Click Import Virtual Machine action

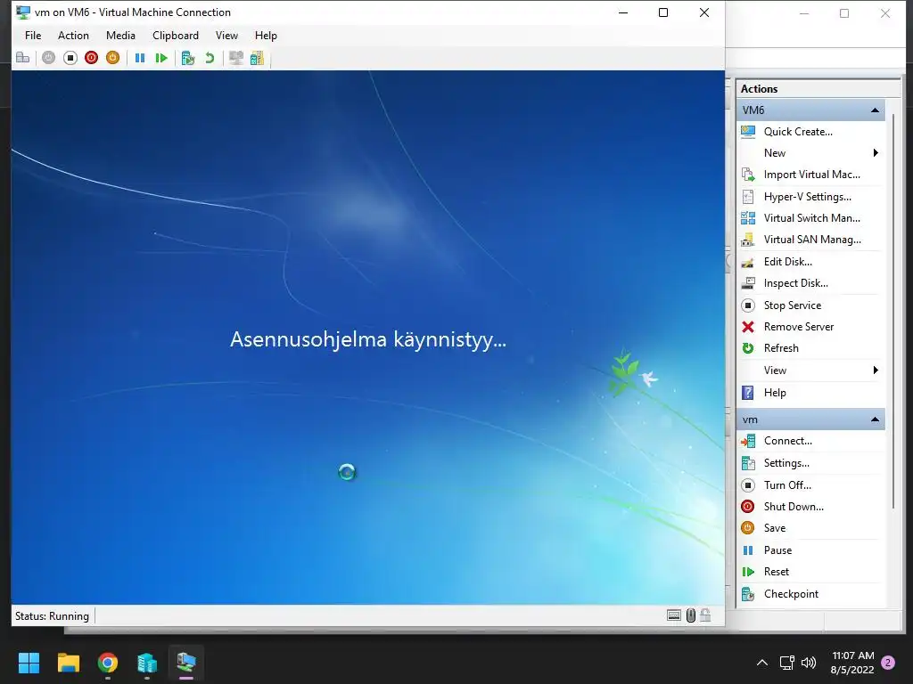point(810,175)
